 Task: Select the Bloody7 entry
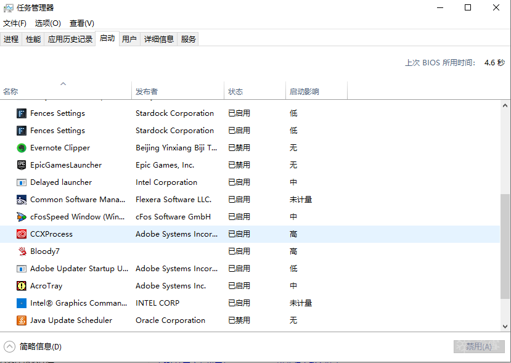[44, 251]
